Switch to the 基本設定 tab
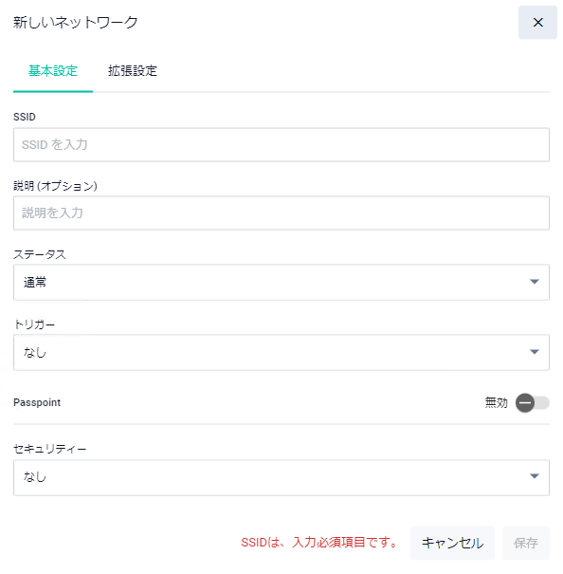 pyautogui.click(x=53, y=70)
